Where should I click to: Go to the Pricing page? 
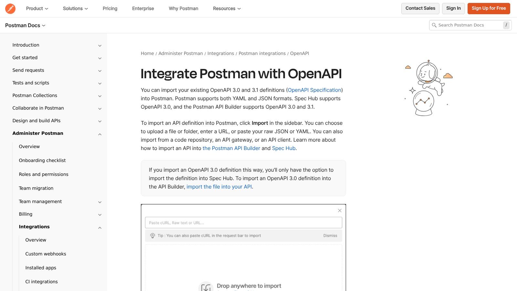pyautogui.click(x=110, y=9)
